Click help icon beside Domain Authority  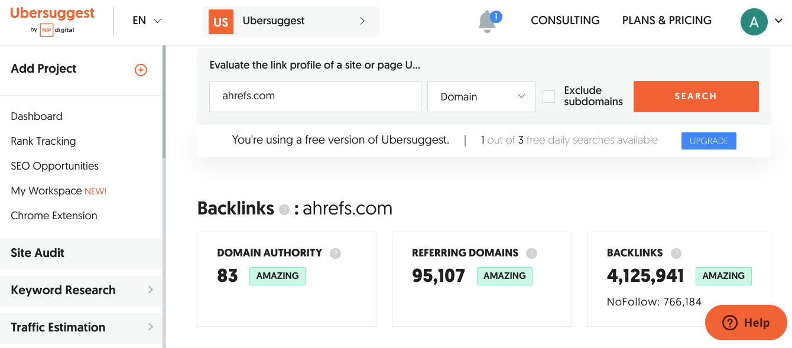pos(336,253)
